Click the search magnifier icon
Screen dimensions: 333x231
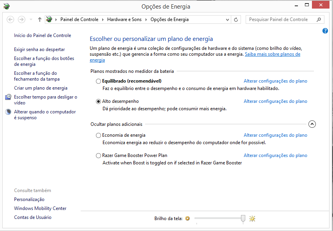point(319,19)
